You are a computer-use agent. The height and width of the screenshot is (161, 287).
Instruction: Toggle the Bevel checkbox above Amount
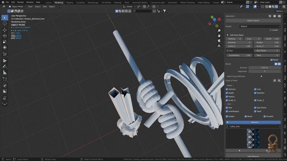[x=271, y=60]
